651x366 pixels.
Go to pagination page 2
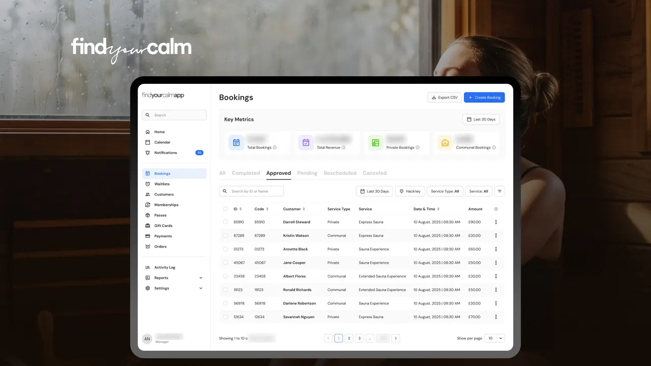349,338
